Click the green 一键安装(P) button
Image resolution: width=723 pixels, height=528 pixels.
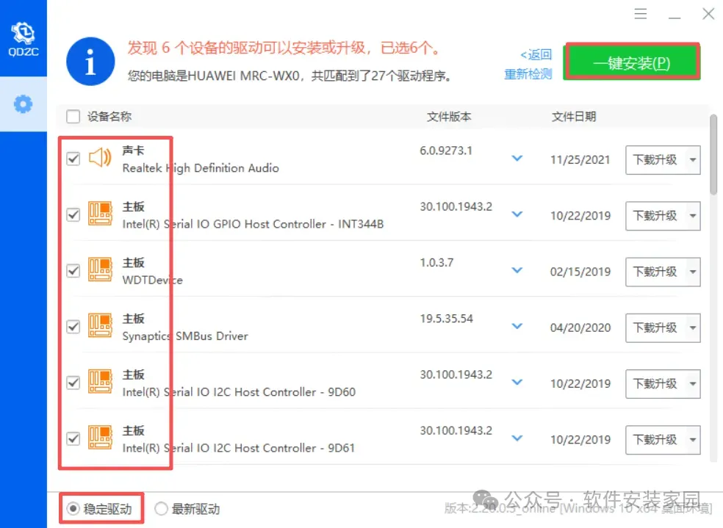tap(632, 62)
